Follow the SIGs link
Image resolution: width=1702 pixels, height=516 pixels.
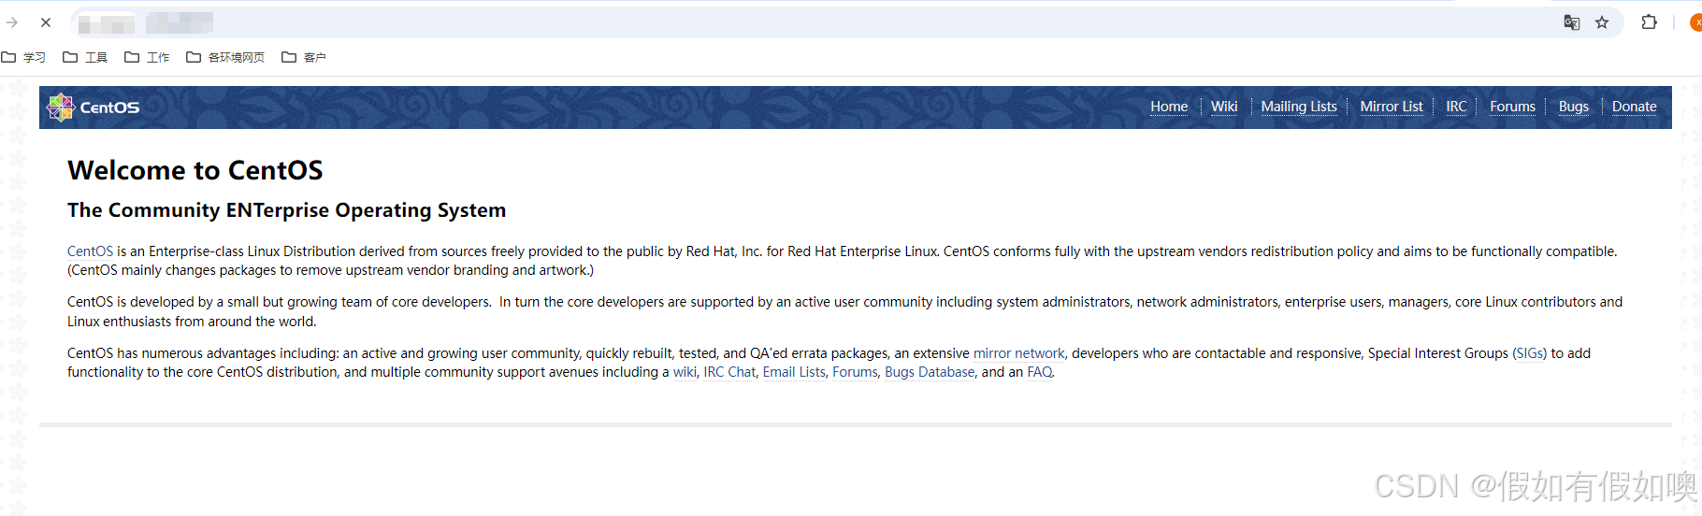pos(1530,353)
